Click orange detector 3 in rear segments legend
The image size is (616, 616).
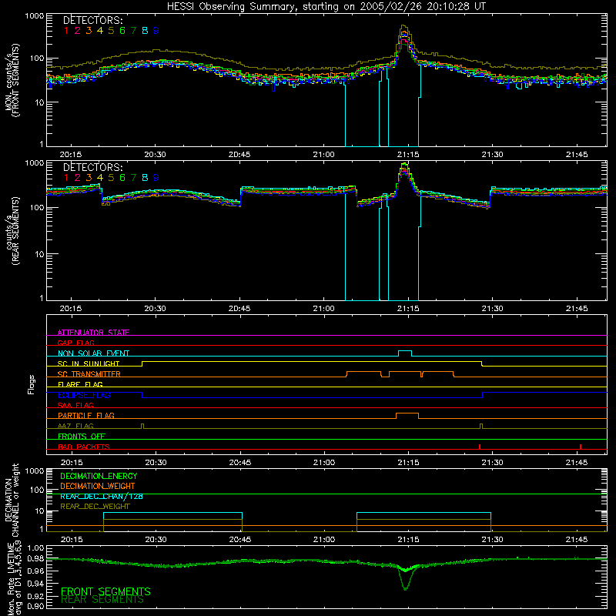click(x=89, y=178)
